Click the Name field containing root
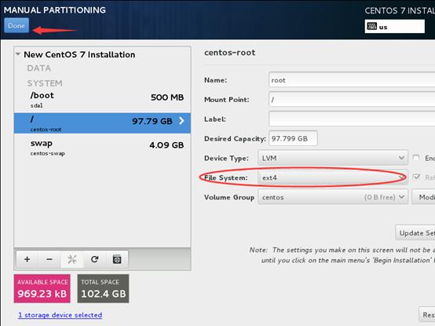 (352, 80)
